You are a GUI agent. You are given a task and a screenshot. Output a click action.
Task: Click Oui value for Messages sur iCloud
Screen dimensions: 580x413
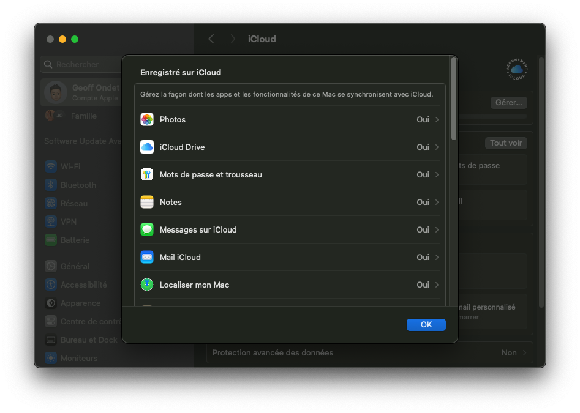coord(423,229)
